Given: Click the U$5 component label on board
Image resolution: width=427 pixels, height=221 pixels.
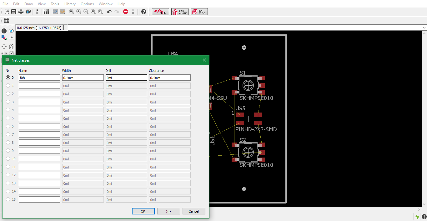Looking at the screenshot, I should click(x=240, y=108).
